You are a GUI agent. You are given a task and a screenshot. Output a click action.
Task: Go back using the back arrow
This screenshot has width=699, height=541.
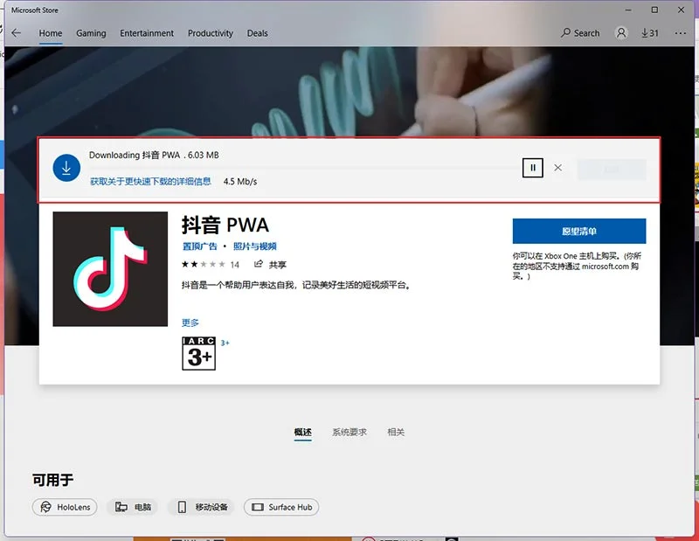[x=16, y=33]
